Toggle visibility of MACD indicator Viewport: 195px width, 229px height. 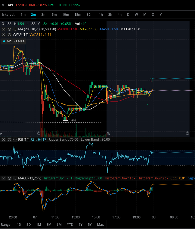[x=9, y=178]
